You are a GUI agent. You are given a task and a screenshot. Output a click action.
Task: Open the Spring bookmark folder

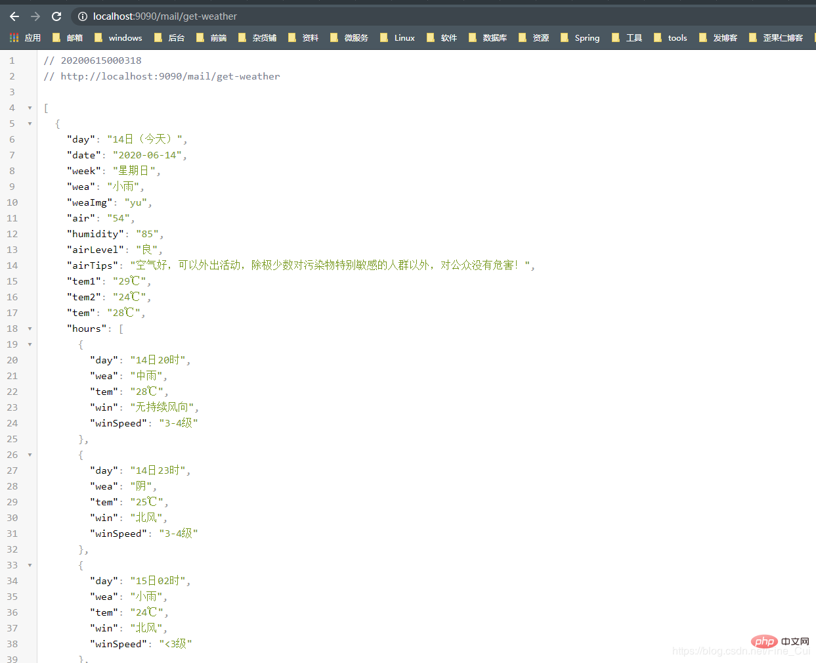pos(580,38)
